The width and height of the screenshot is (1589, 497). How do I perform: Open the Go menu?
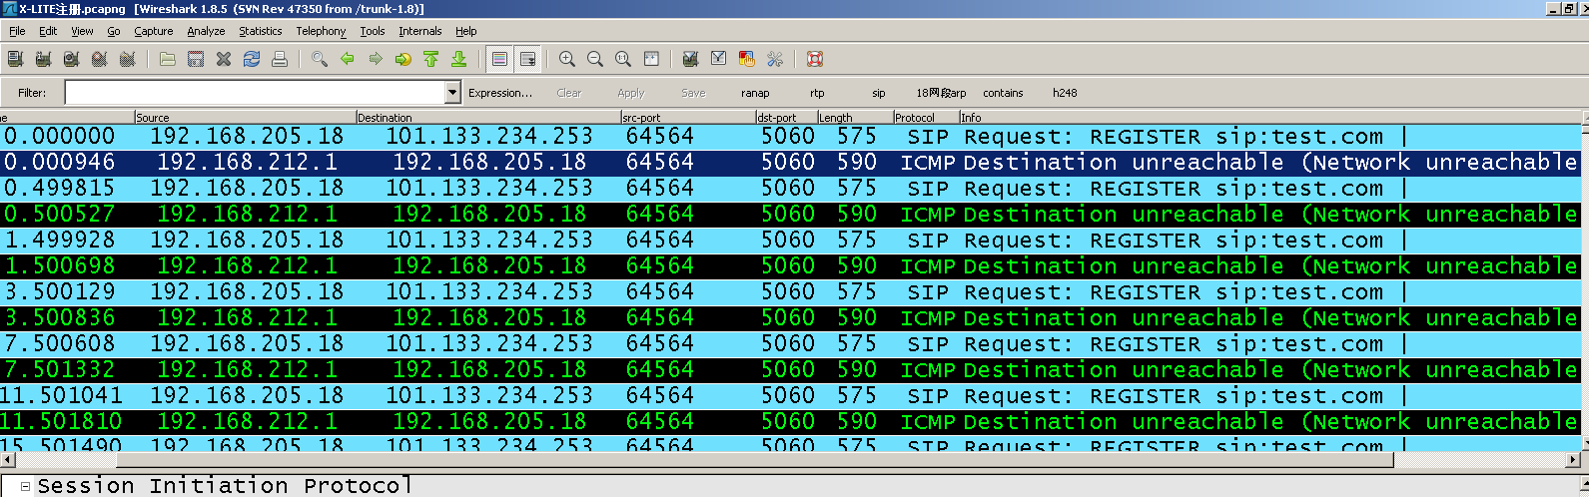coord(114,31)
